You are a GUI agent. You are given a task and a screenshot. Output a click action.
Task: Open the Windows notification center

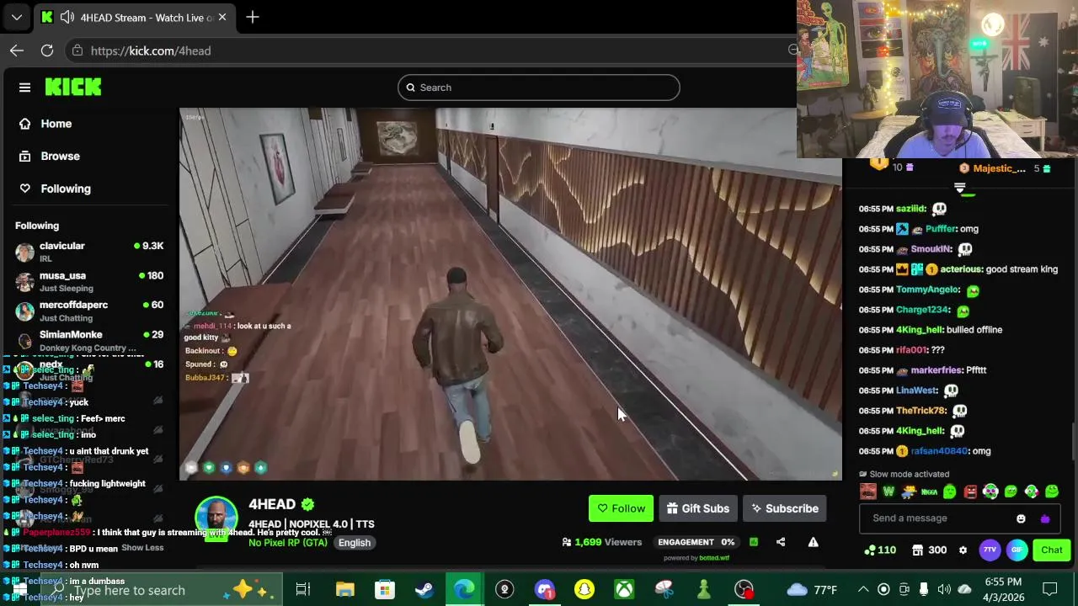1050,590
